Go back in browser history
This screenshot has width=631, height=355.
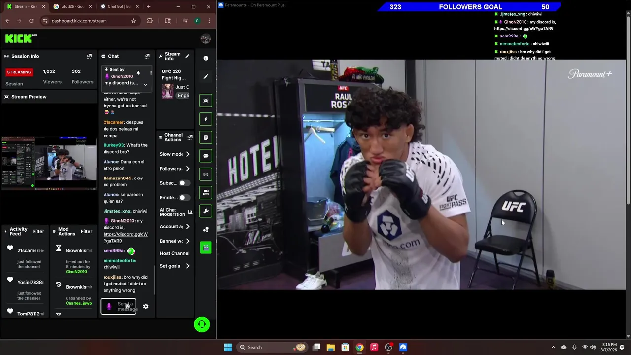pos(7,21)
